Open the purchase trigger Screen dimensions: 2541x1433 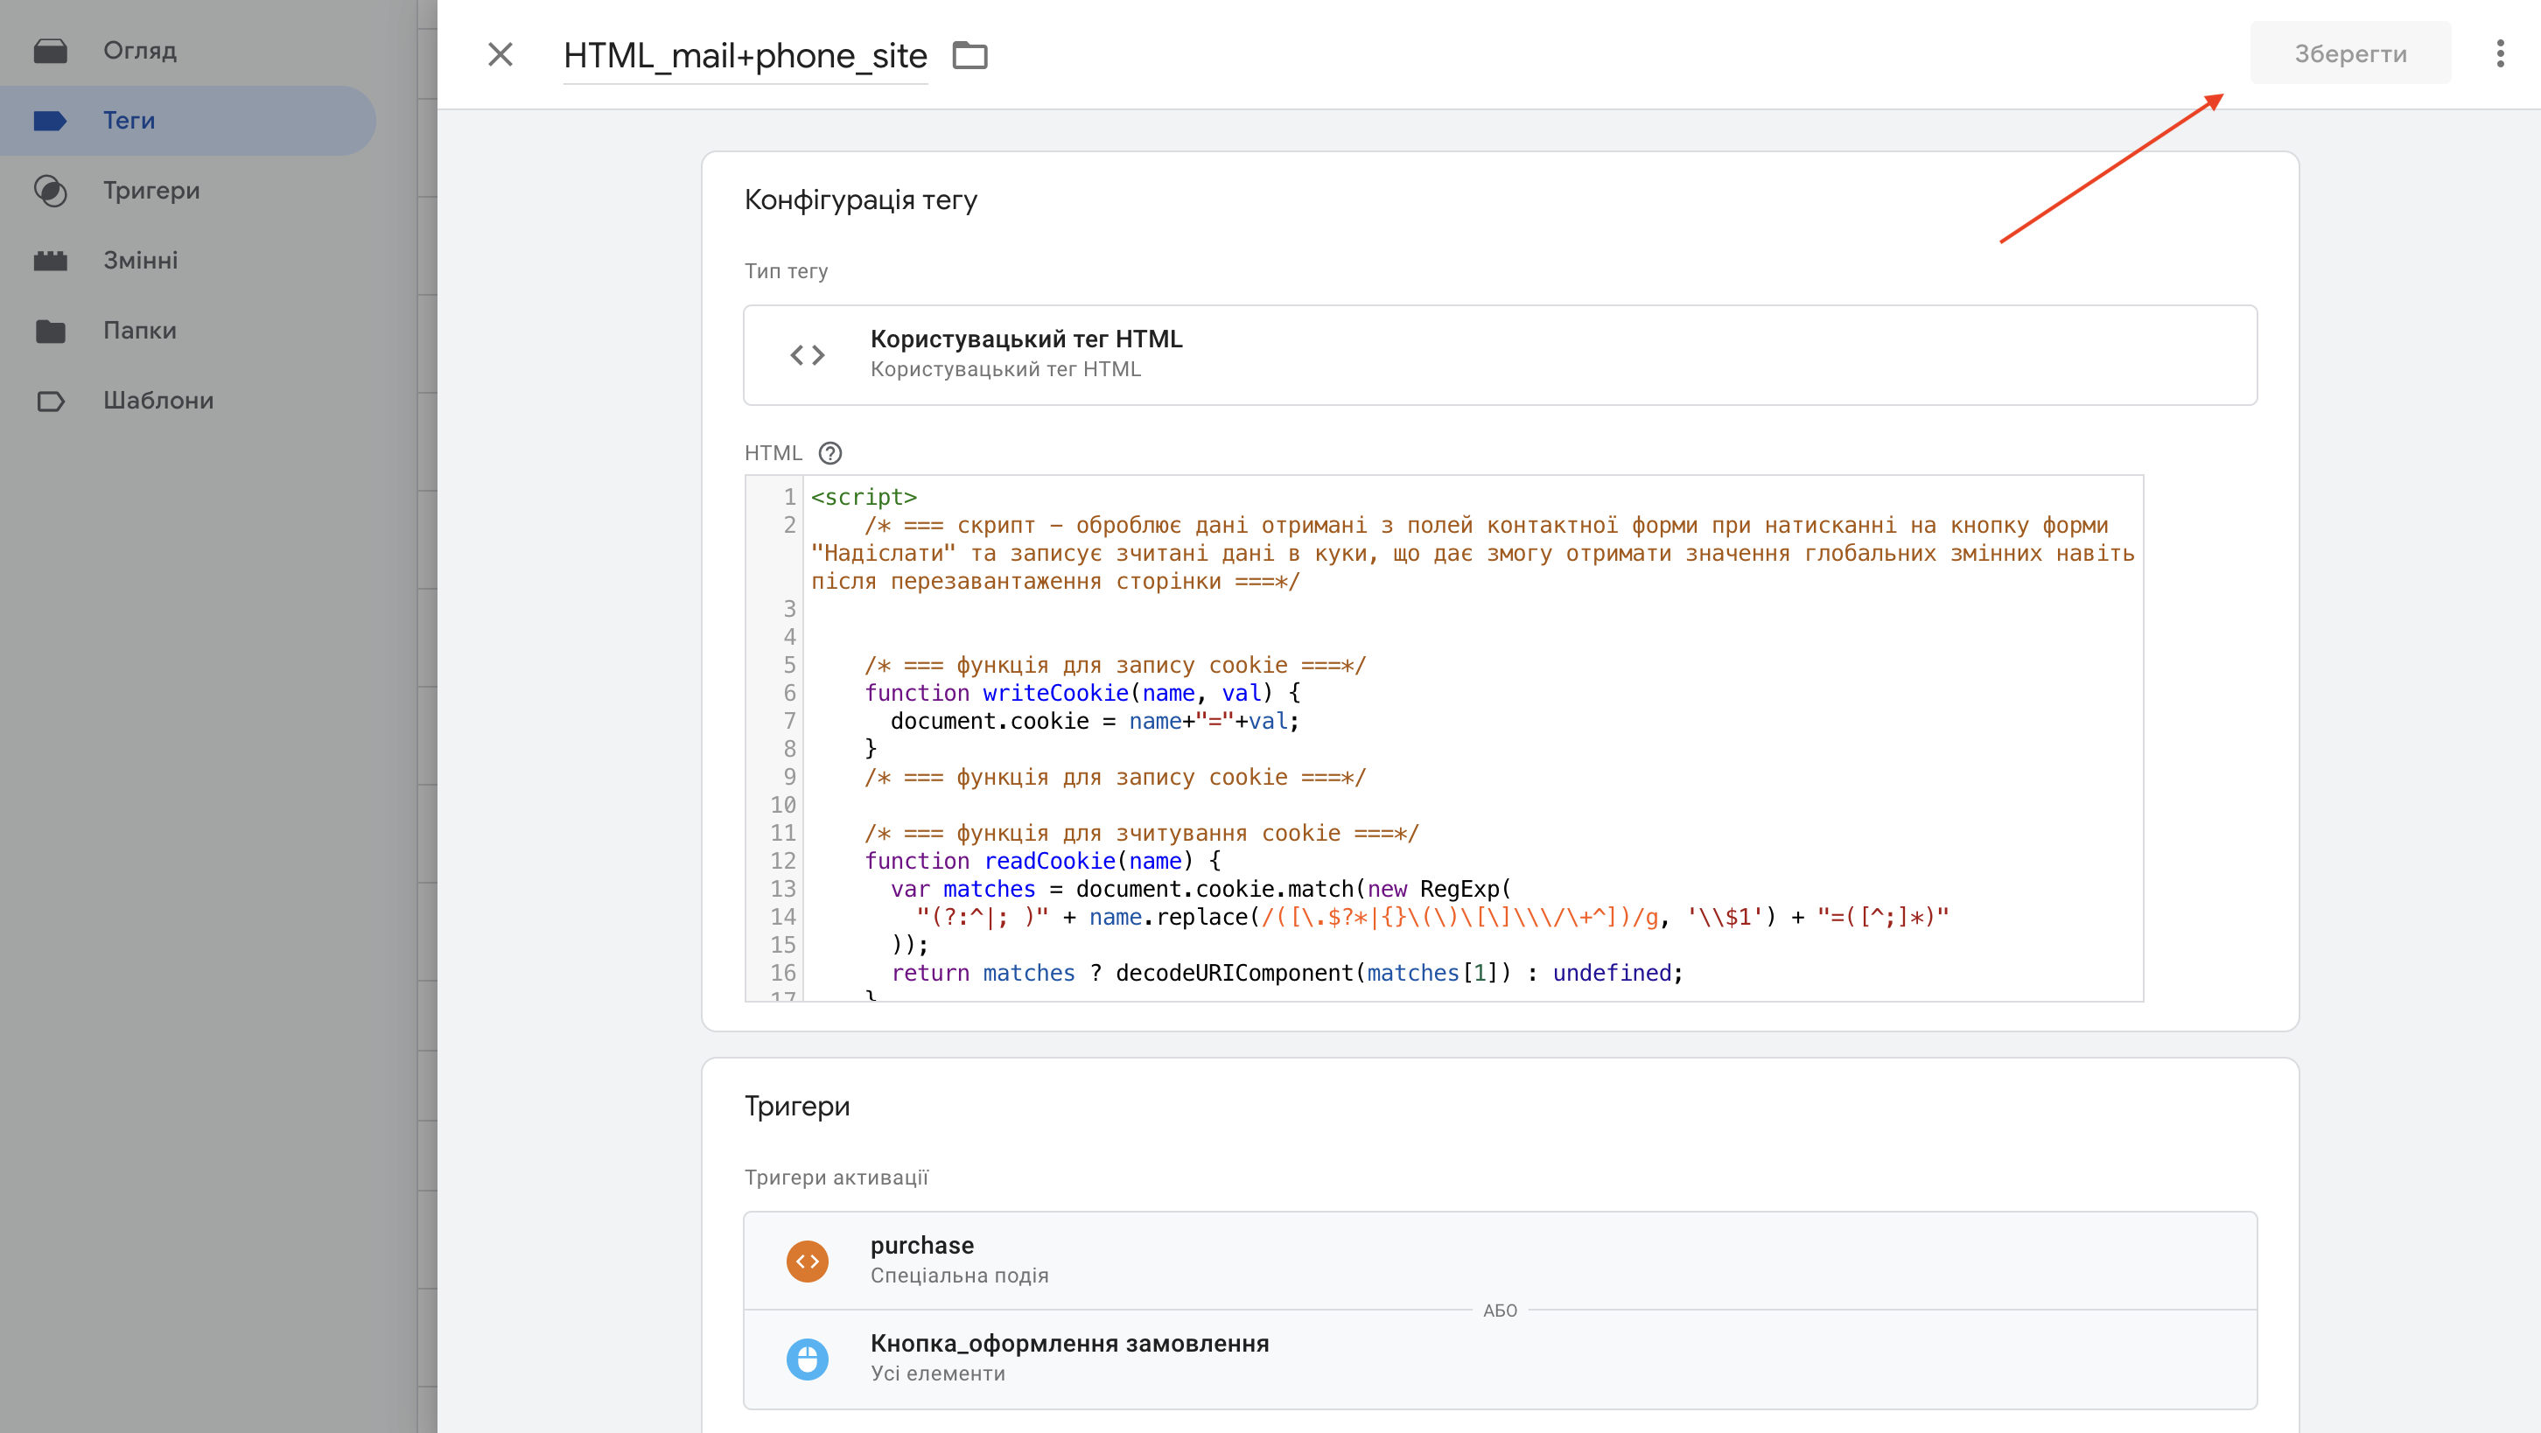click(x=1500, y=1261)
